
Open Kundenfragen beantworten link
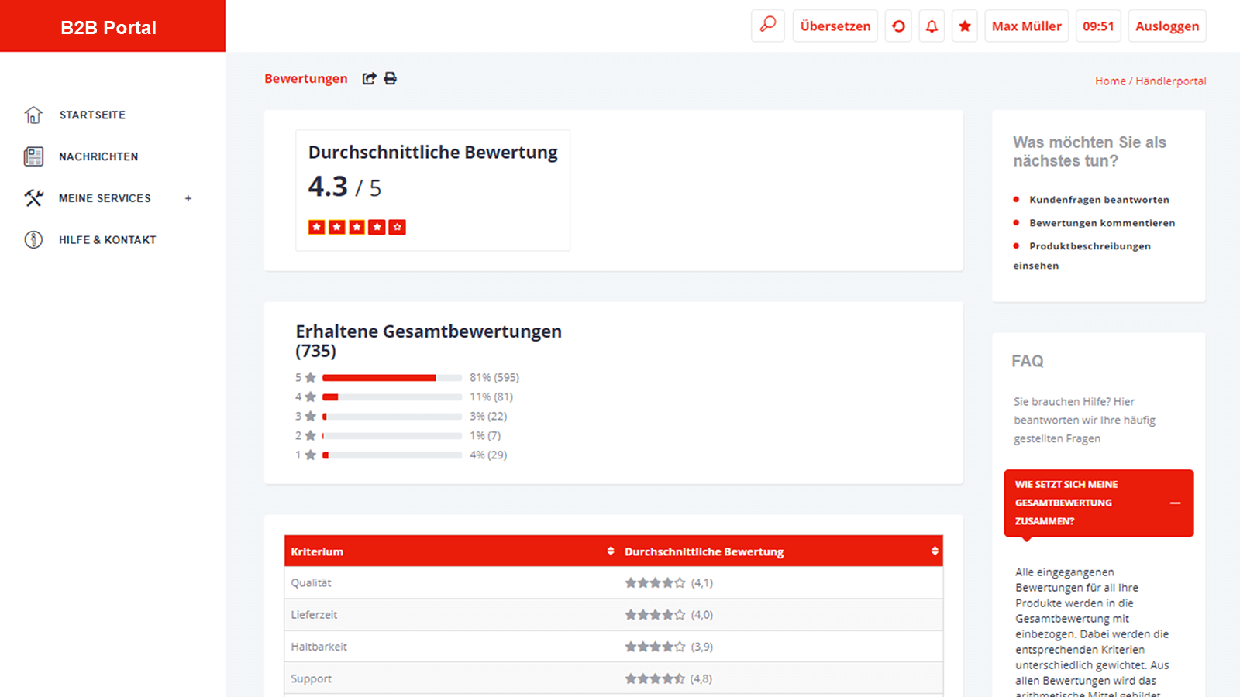point(1099,200)
